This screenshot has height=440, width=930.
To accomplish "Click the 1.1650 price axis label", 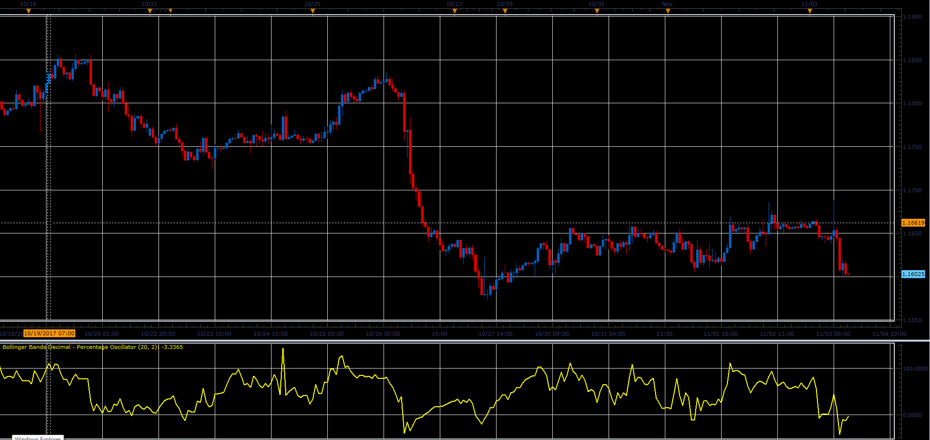I will 912,233.
